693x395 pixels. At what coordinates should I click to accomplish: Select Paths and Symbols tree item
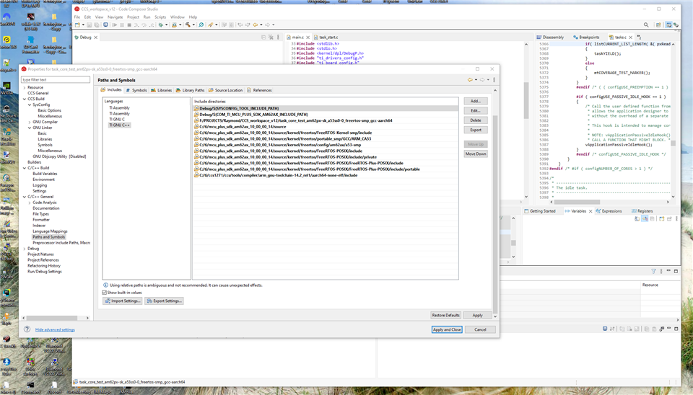(x=48, y=237)
